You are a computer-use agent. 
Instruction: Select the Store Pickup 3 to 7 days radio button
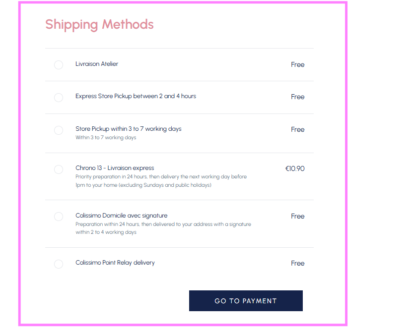(59, 130)
